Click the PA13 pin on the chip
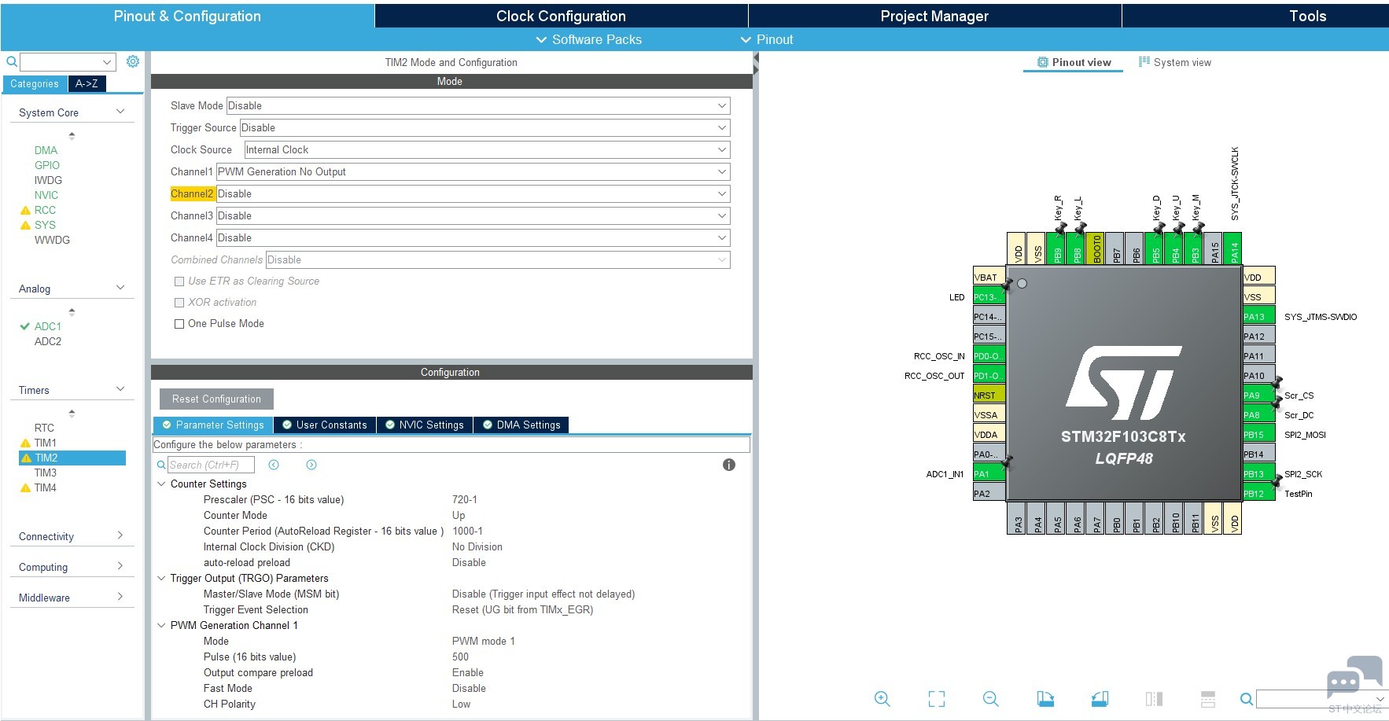The width and height of the screenshot is (1389, 721). coord(1258,316)
